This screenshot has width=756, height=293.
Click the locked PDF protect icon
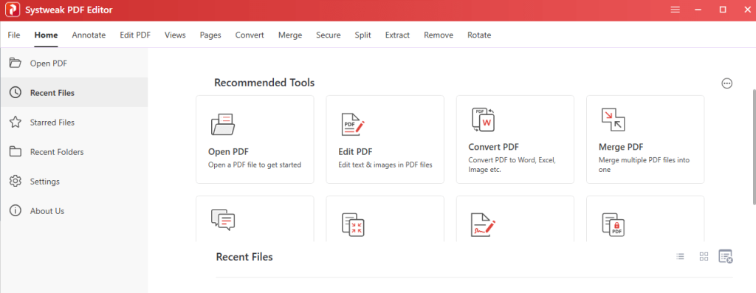[614, 224]
